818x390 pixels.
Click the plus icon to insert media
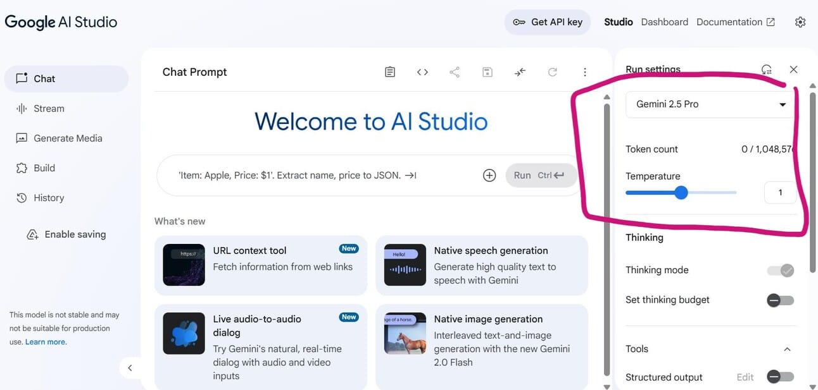click(x=489, y=176)
